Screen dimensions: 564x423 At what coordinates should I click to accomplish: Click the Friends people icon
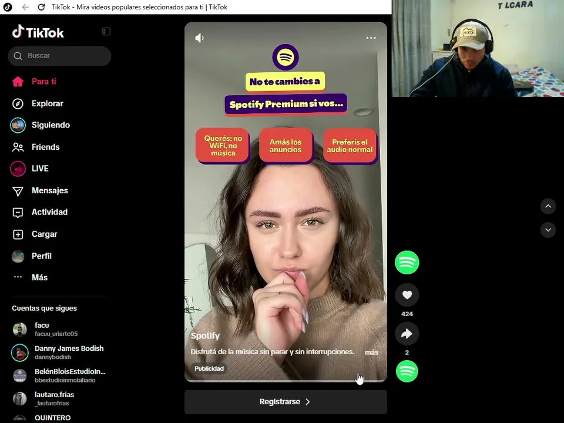(x=18, y=147)
